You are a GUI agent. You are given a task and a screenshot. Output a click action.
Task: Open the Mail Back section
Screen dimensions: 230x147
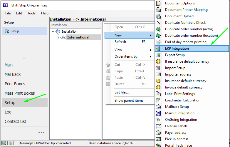[x=25, y=74]
